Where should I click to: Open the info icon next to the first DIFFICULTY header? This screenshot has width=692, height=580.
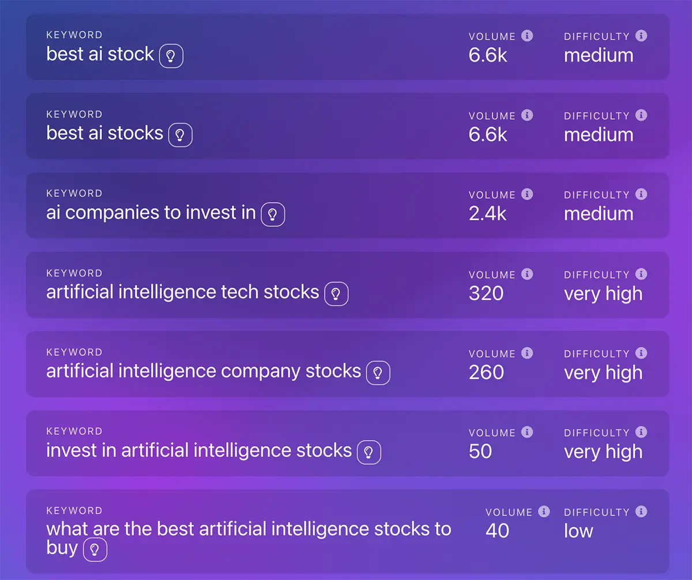(642, 36)
